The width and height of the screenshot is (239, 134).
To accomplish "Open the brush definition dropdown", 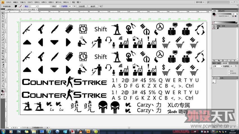I will tap(51, 6).
